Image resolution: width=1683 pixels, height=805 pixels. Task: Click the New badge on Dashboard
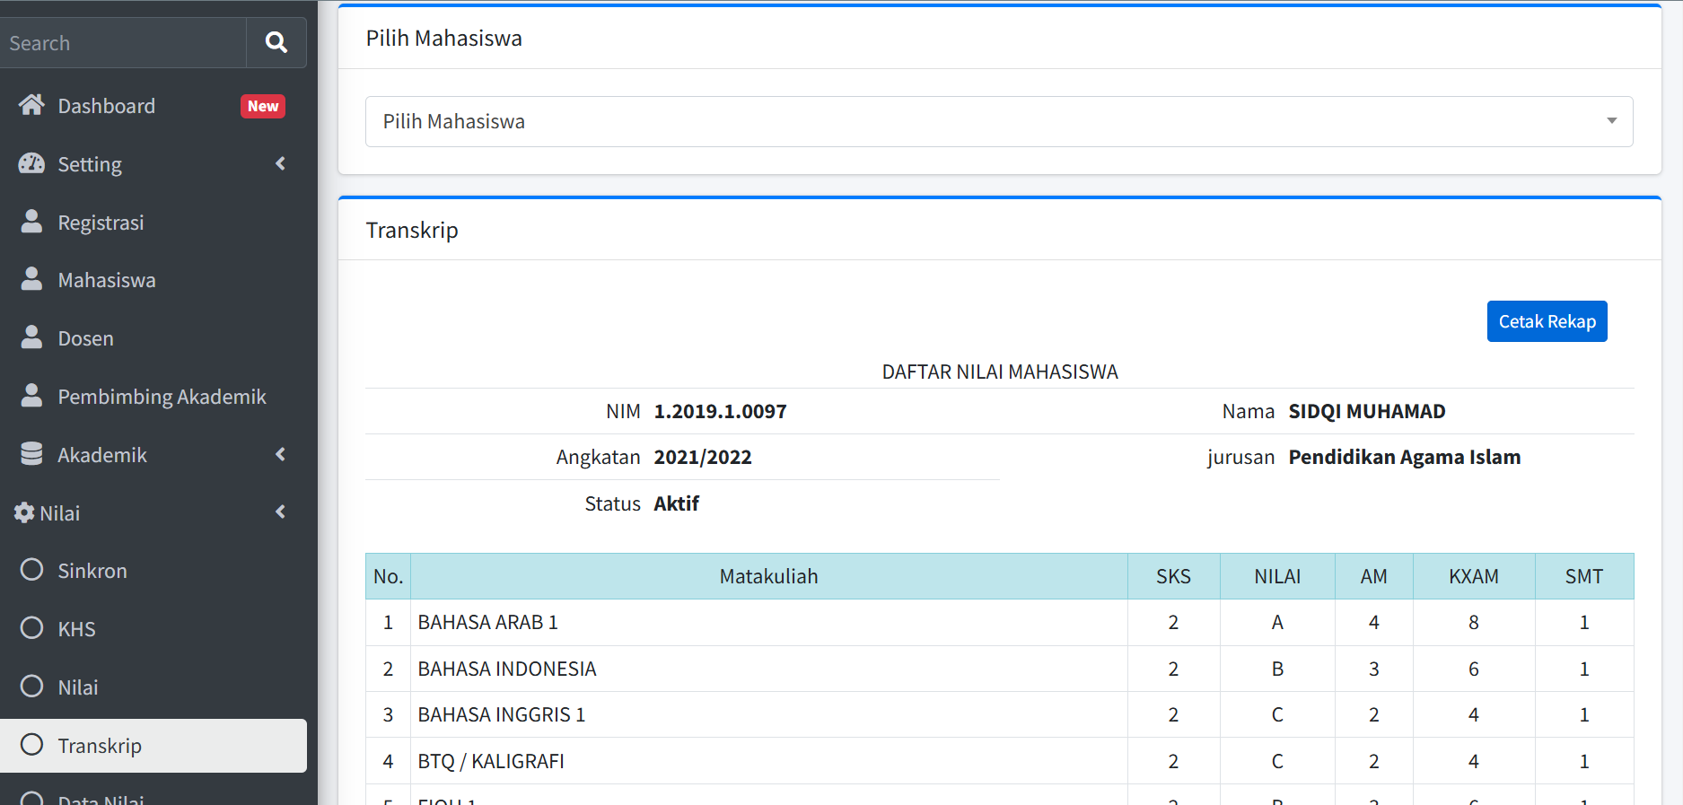point(263,106)
